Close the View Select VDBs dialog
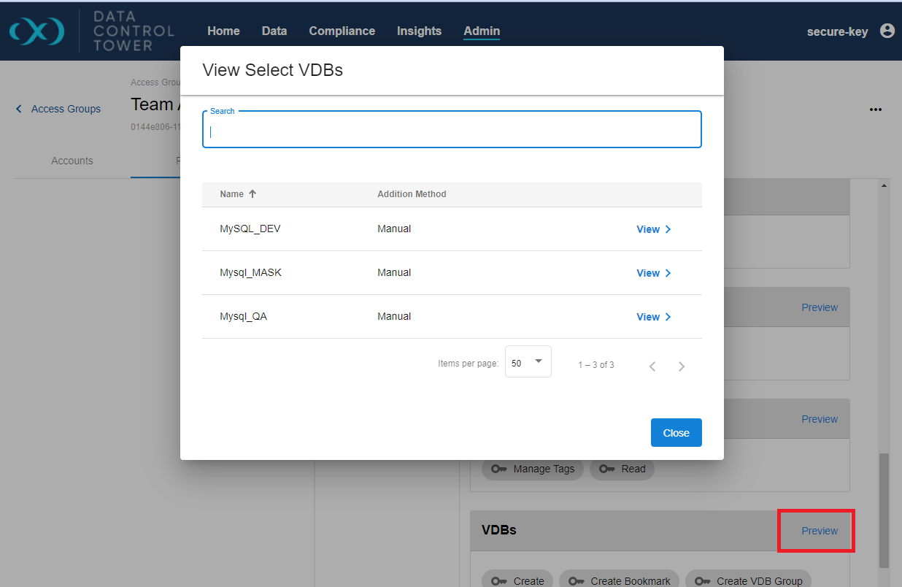902x587 pixels. (676, 432)
